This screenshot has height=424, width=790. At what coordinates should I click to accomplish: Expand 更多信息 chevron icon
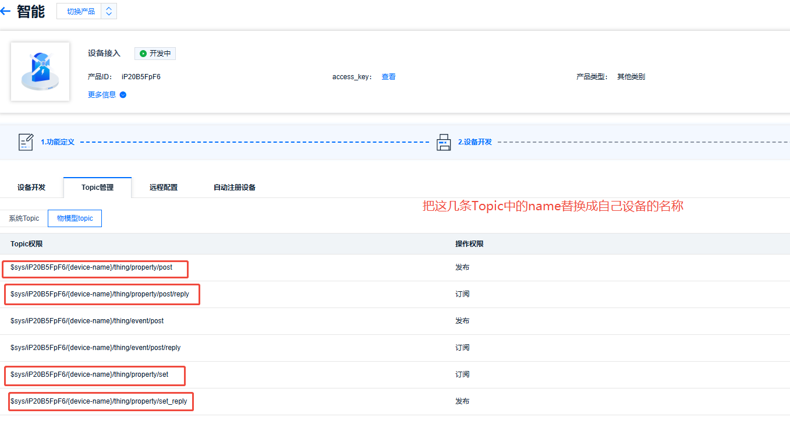coord(123,95)
